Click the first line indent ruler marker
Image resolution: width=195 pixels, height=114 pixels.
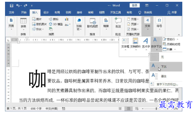[27, 38]
